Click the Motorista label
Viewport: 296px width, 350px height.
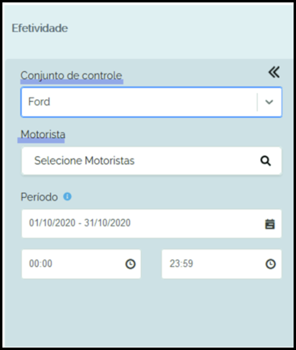(x=43, y=134)
